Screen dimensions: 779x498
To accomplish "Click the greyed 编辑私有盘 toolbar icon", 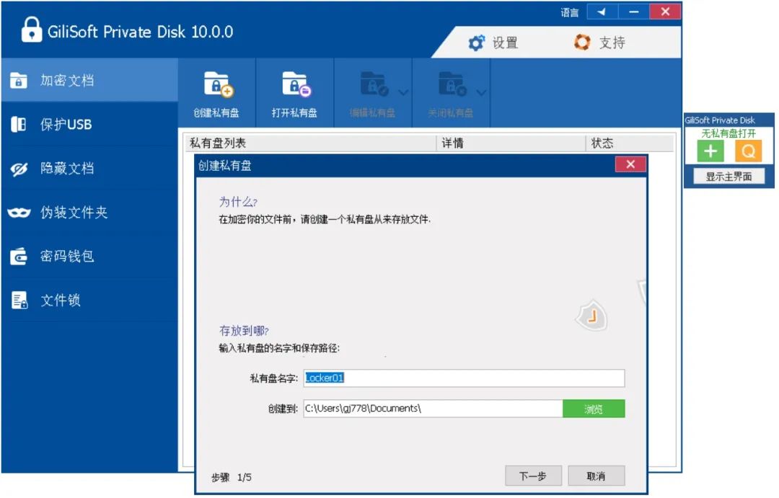I will point(373,93).
